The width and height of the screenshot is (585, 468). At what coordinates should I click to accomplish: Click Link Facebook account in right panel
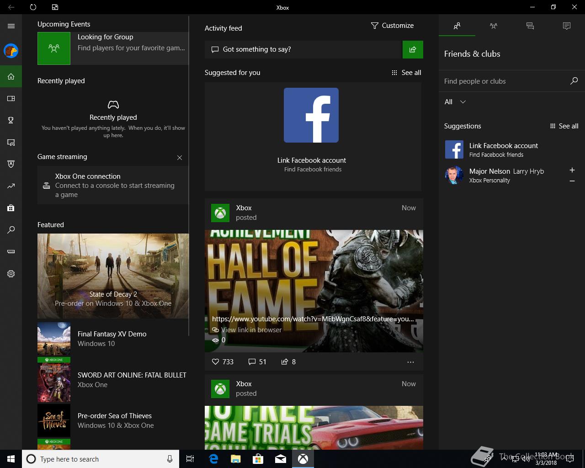[504, 146]
